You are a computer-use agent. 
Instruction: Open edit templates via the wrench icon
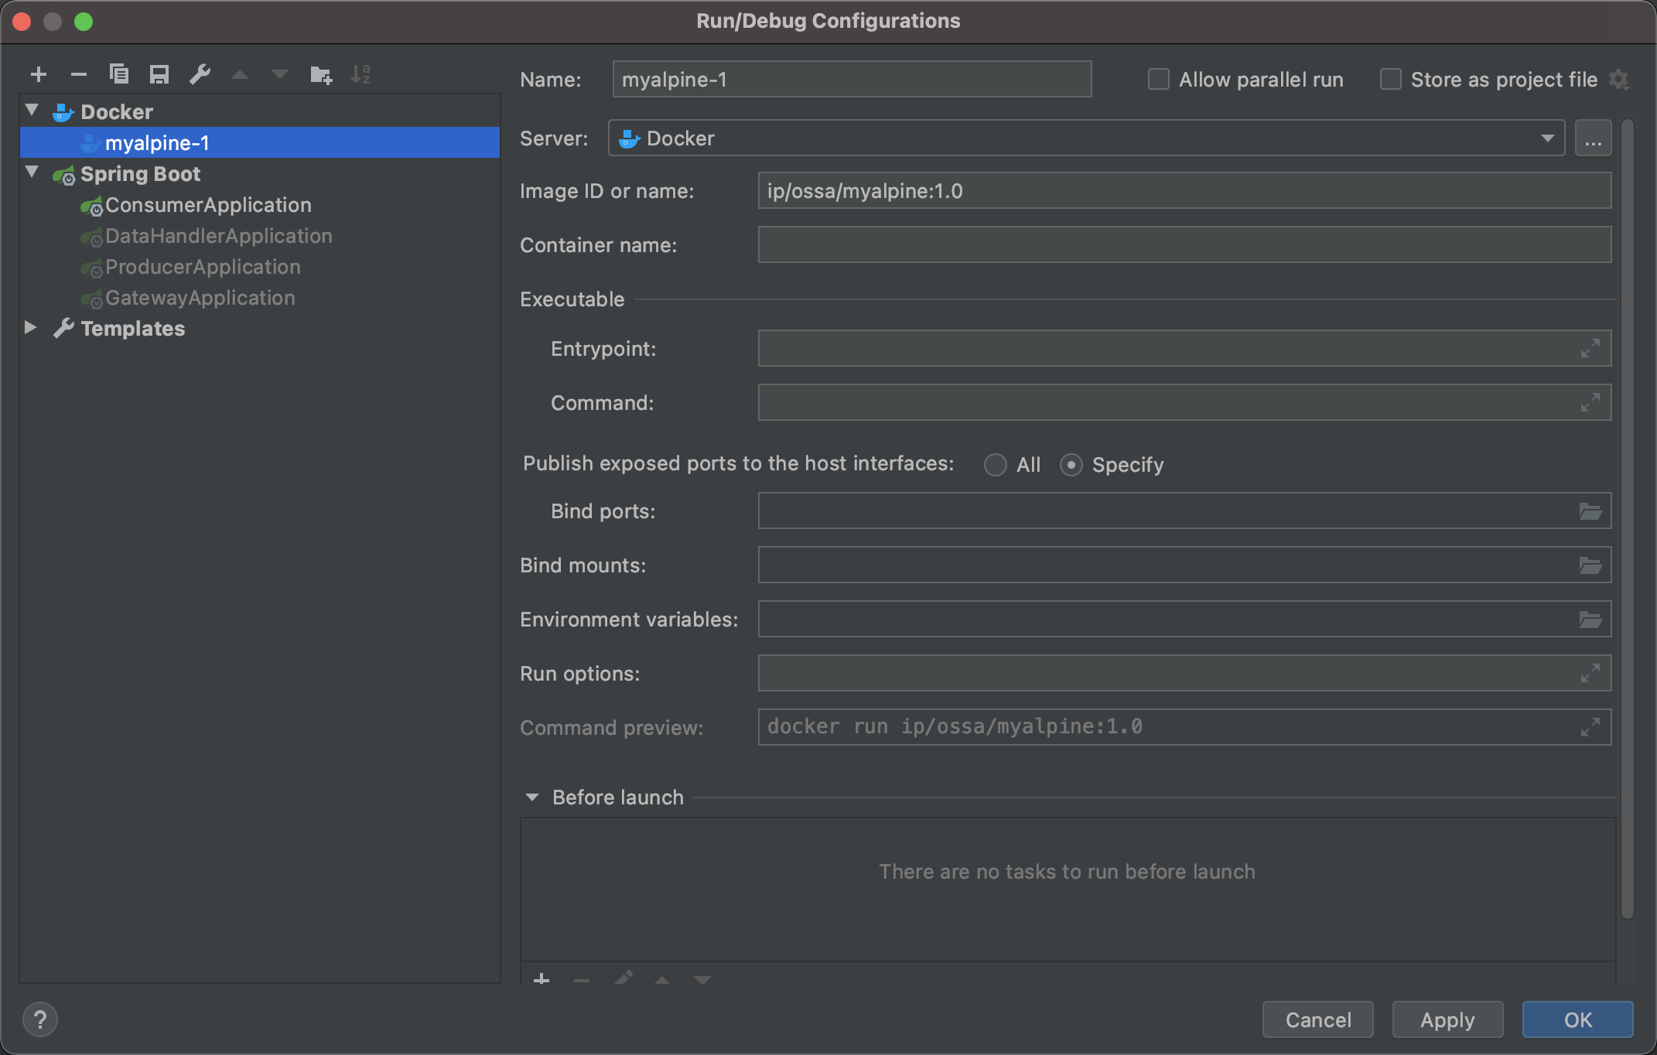click(200, 74)
